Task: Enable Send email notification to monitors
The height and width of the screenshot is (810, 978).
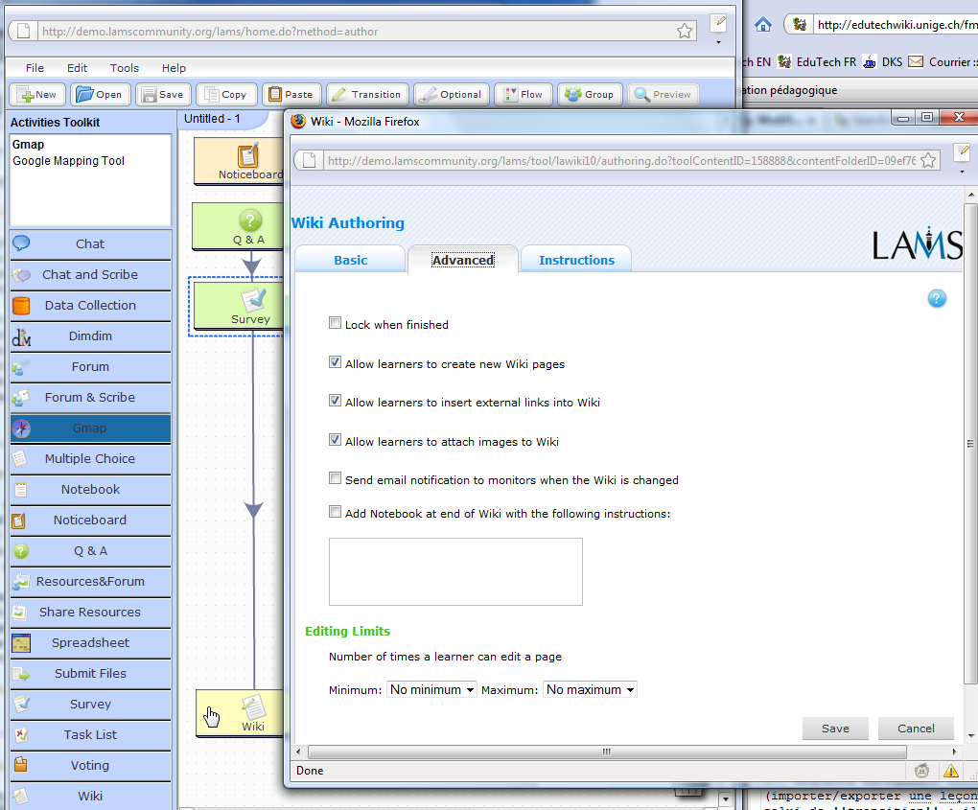Action: pos(335,478)
